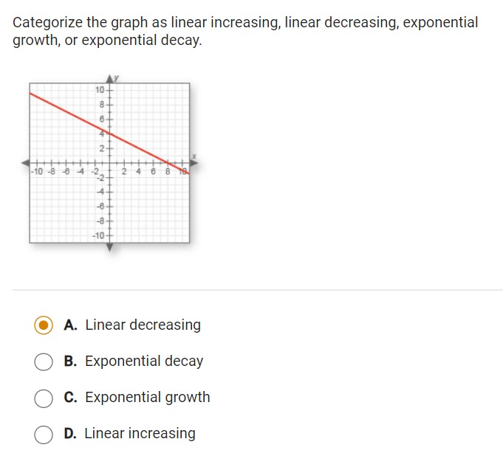Select the Exponential growth radio option
503x453 pixels.
[44, 398]
